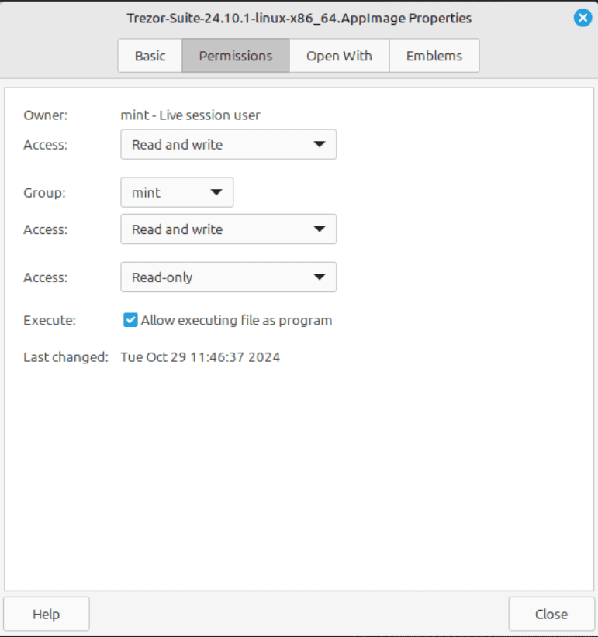
Task: Select the Permissions tab
Action: [x=236, y=56]
